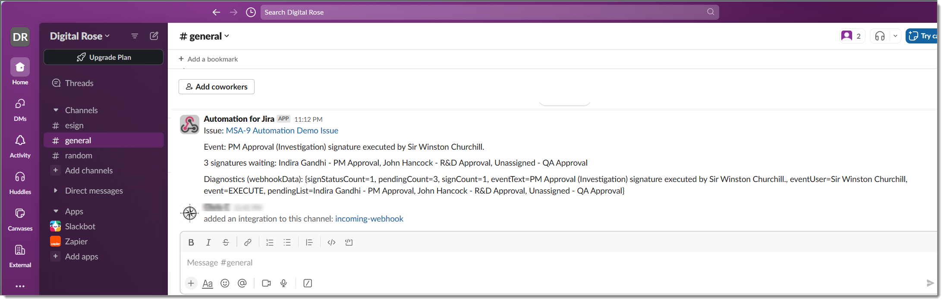Start a huddle with headphones icon
This screenshot has width=944, height=302.
[x=880, y=36]
